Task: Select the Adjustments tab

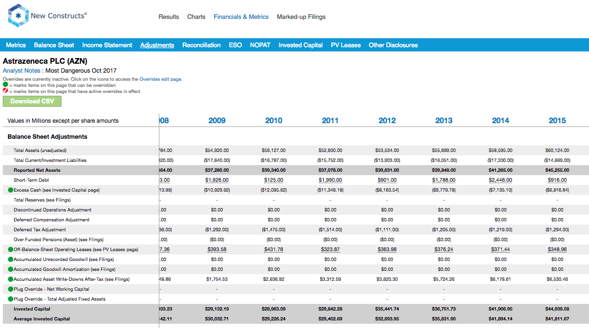Action: 157,45
